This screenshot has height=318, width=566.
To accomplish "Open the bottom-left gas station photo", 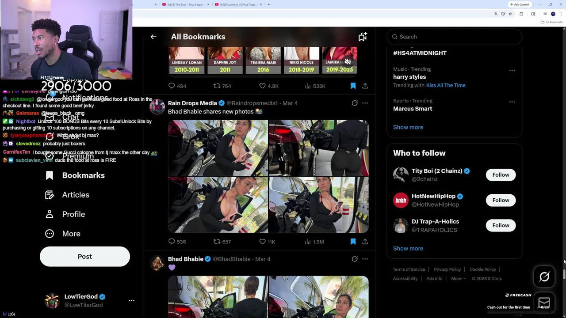I will click(218, 205).
